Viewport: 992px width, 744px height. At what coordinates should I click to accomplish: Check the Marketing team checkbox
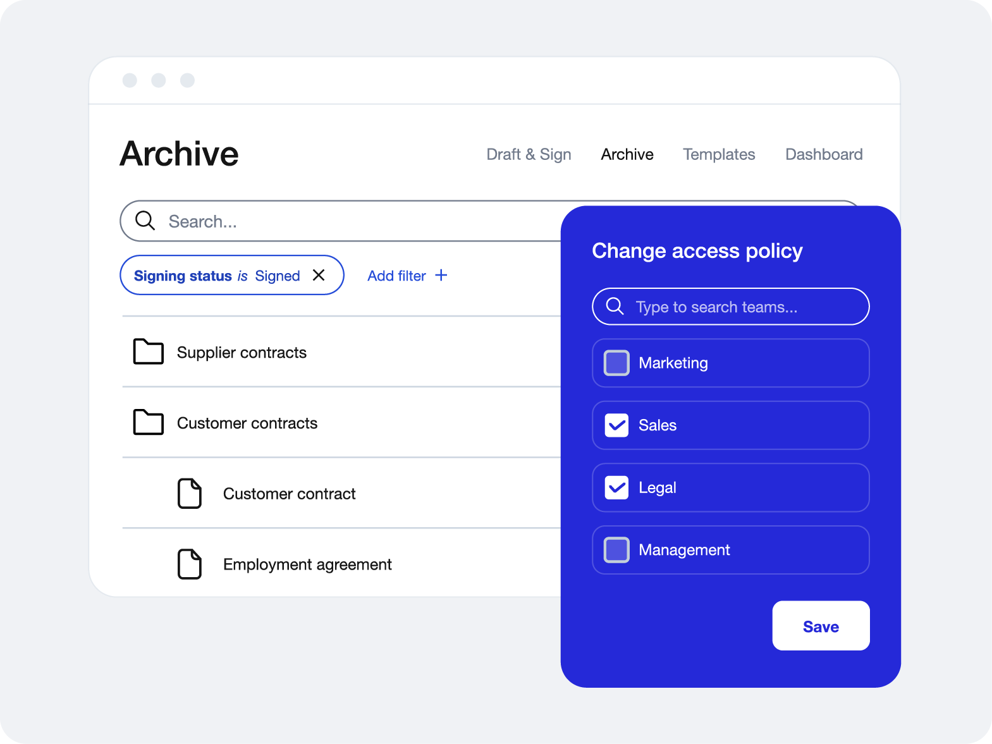[x=616, y=363]
